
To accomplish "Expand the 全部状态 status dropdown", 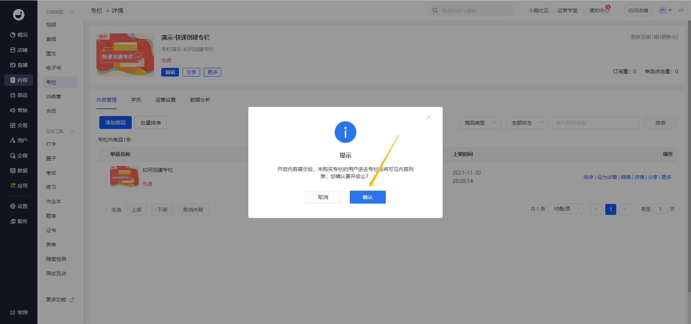I will click(x=527, y=123).
